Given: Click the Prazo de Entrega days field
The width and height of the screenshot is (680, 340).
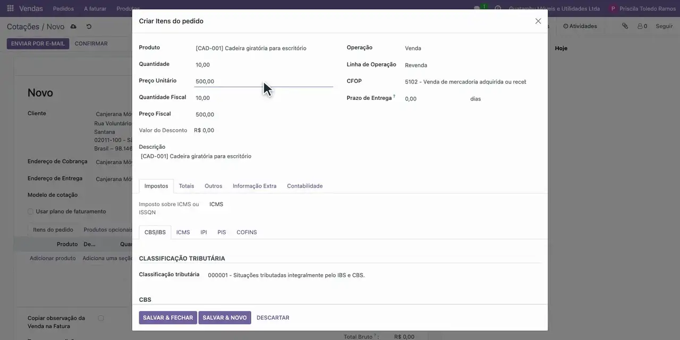Looking at the screenshot, I should pos(435,99).
